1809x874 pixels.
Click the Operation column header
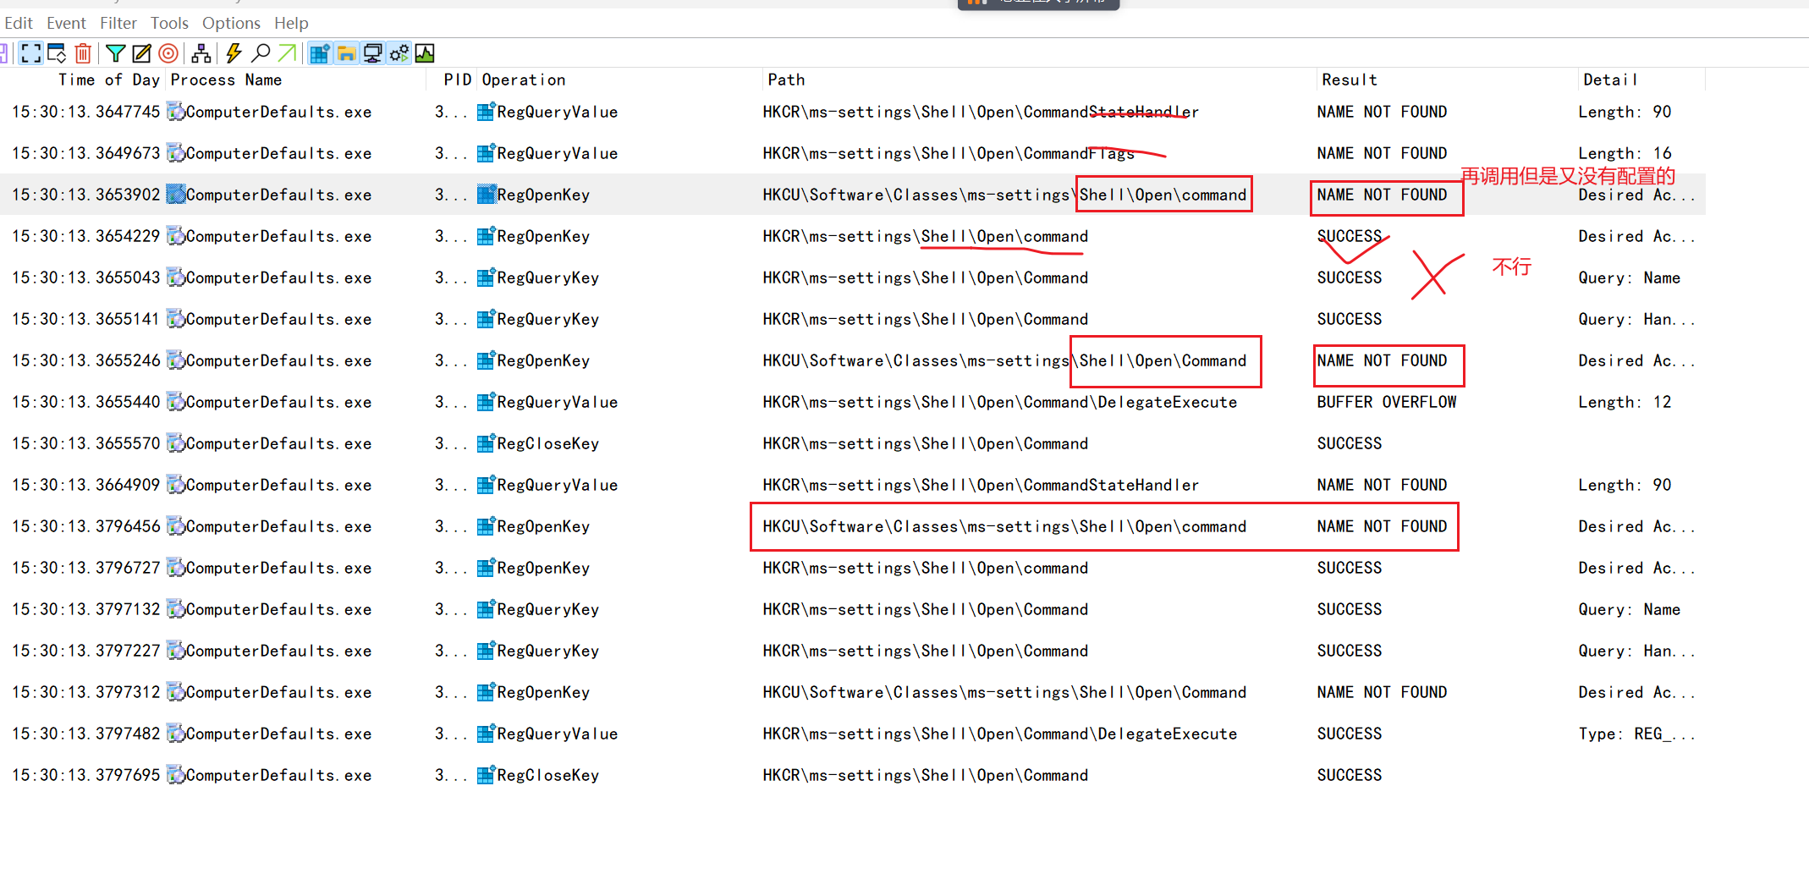(524, 80)
